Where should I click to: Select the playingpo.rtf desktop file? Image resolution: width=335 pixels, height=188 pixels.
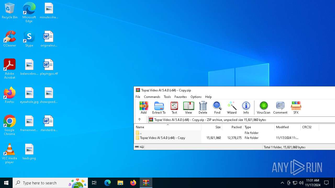click(x=49, y=67)
